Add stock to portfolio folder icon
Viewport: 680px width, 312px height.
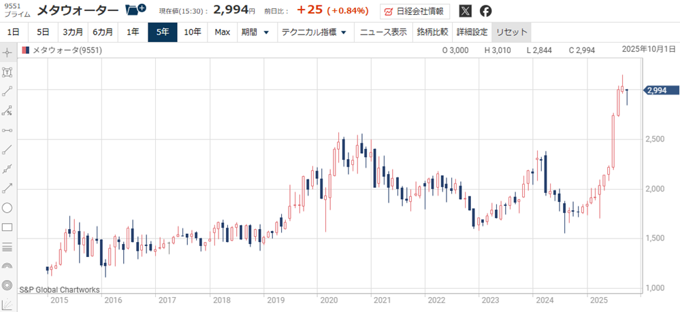pos(136,10)
